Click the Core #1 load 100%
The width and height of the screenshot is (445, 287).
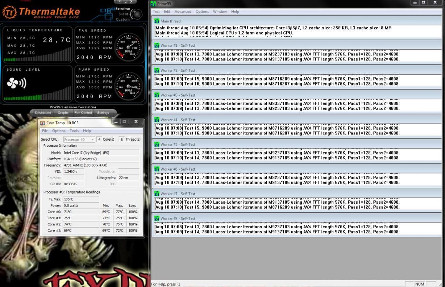coord(133,218)
